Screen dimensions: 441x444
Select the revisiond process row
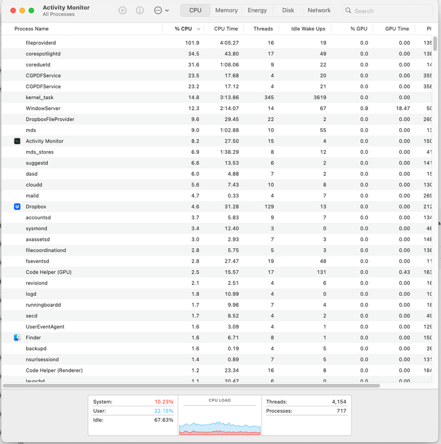[217, 283]
